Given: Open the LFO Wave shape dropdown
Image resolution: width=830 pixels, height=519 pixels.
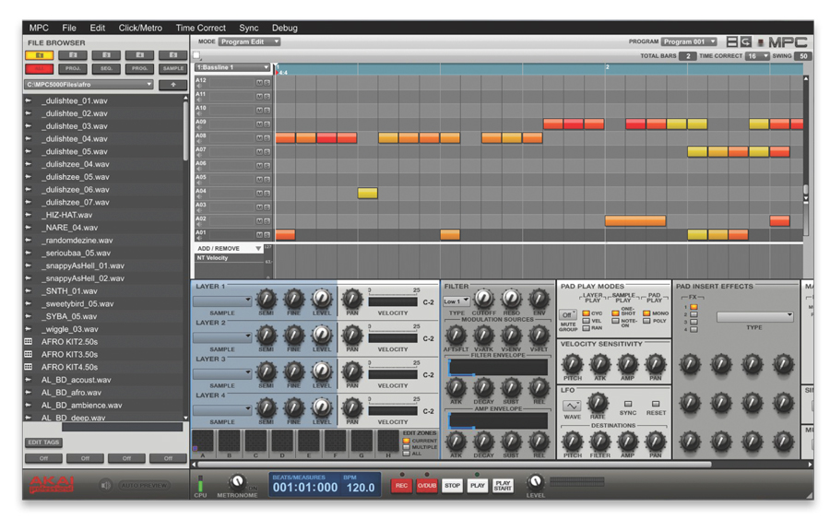Looking at the screenshot, I should coord(571,406).
